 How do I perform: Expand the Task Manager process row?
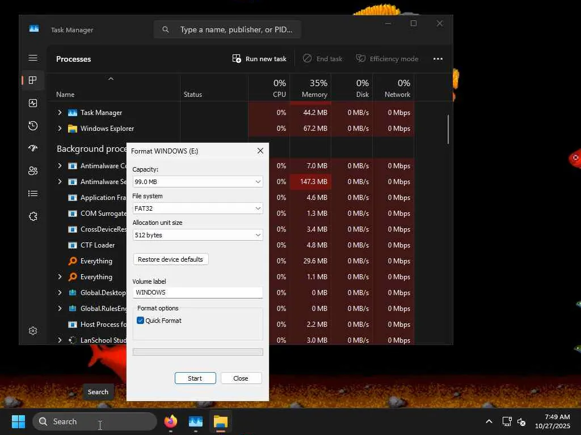click(60, 113)
